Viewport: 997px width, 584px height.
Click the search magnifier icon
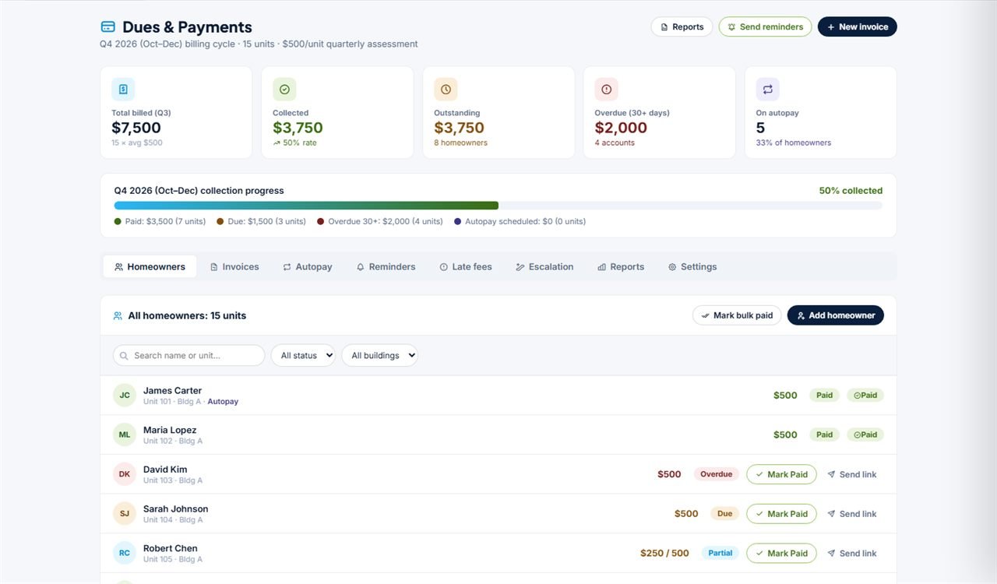coord(124,356)
